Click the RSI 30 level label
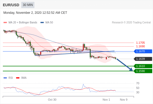153x104 pixels. tap(138, 92)
